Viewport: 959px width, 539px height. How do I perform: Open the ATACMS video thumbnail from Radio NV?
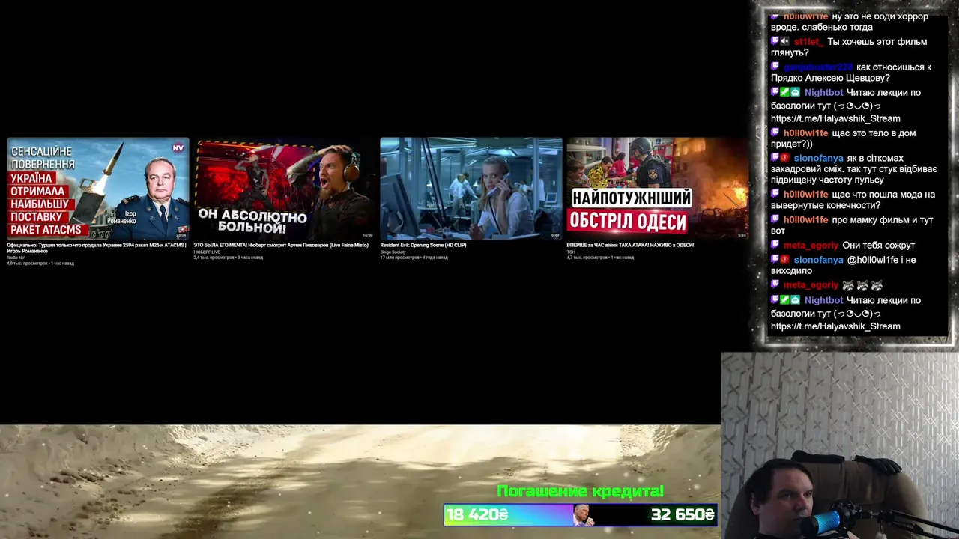(97, 189)
